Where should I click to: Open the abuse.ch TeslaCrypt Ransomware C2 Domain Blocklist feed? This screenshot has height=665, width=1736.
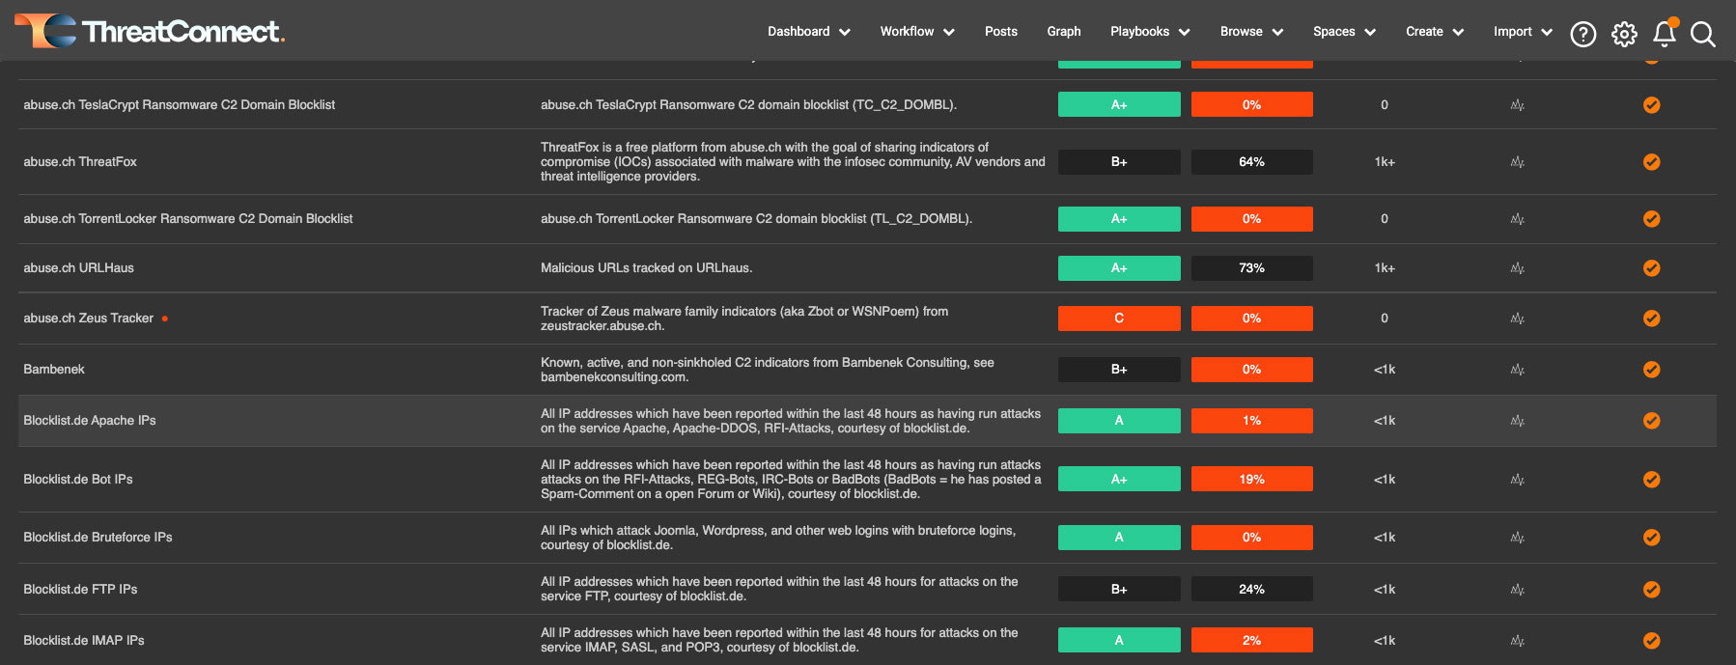180,105
